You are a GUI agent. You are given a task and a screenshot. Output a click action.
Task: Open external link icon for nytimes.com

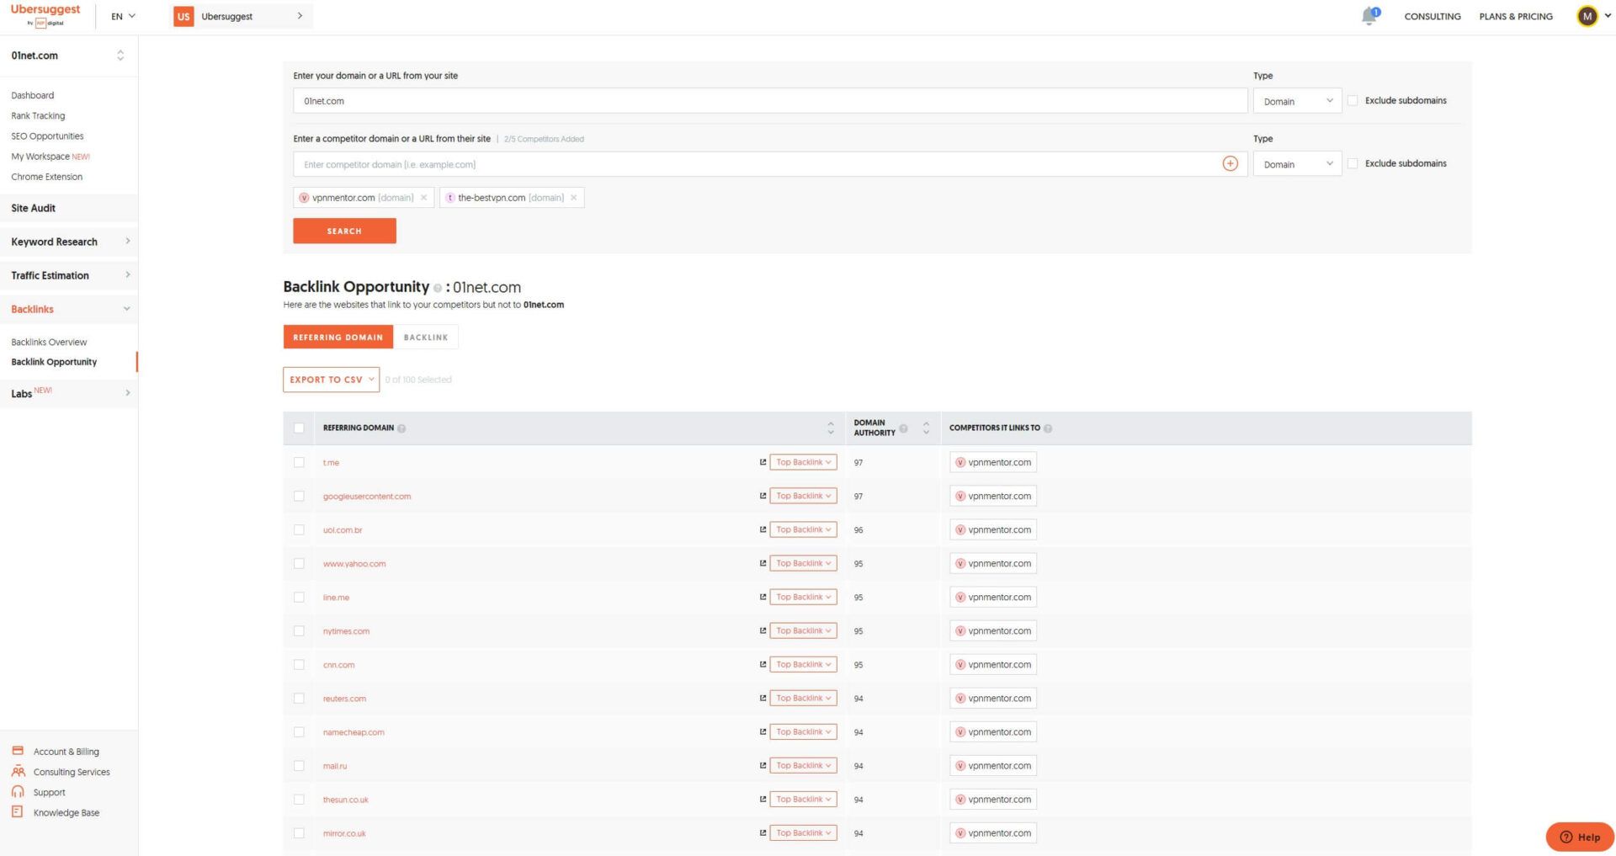click(x=763, y=630)
